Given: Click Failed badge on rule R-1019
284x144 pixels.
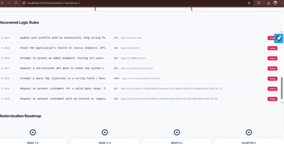Looking at the screenshot, I should 272,89.
